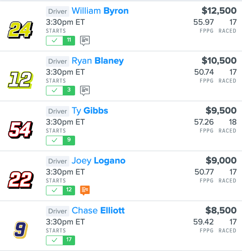The width and height of the screenshot is (242, 251).
Task: Click the number 9 car icon
Action: (21, 230)
